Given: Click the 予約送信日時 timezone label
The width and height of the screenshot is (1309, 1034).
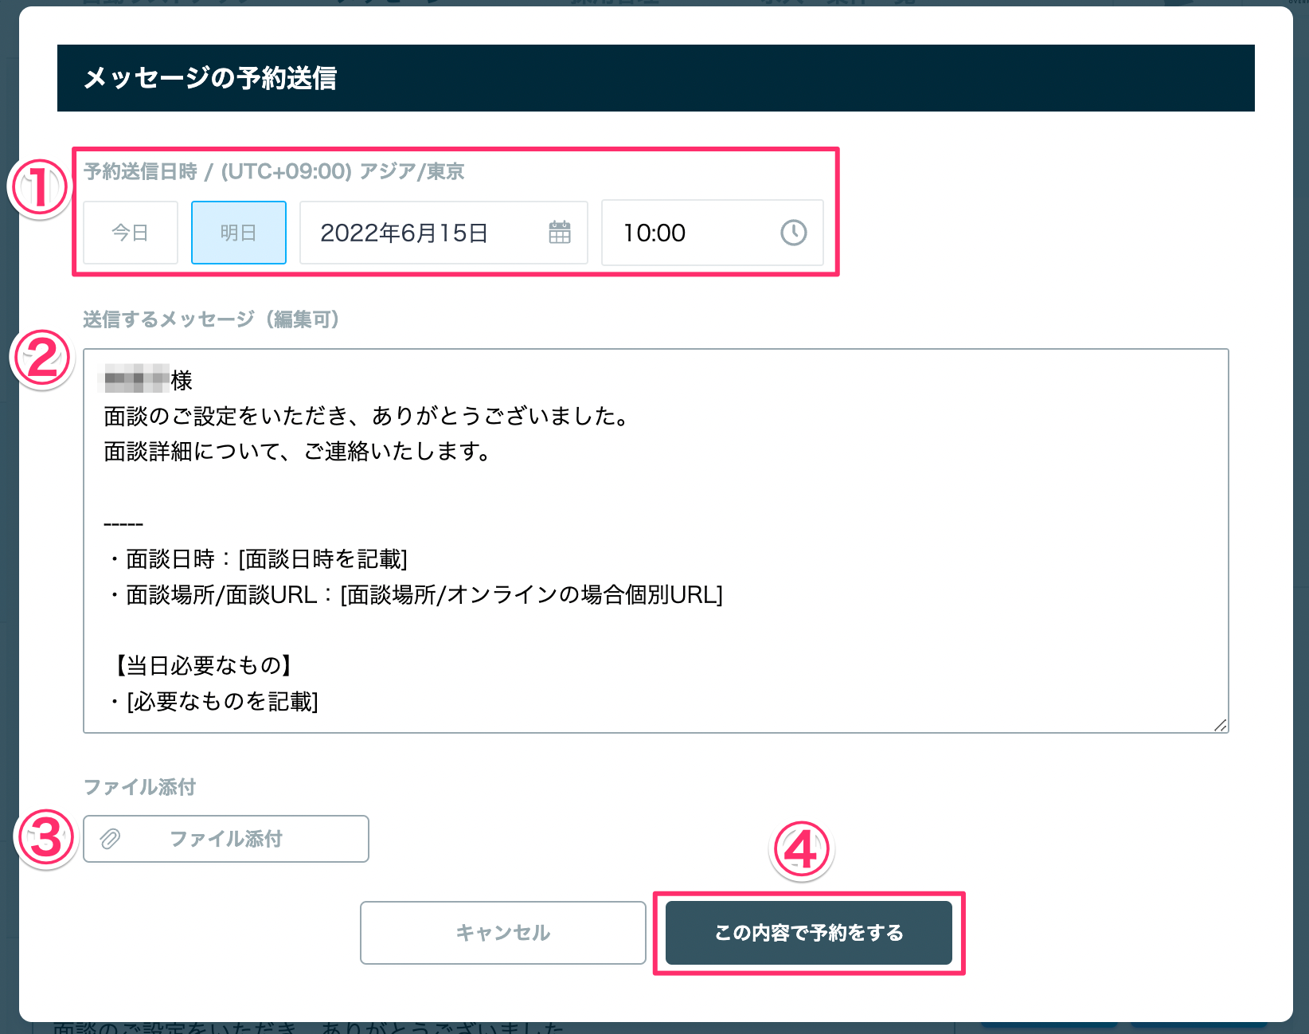Looking at the screenshot, I should 274,171.
